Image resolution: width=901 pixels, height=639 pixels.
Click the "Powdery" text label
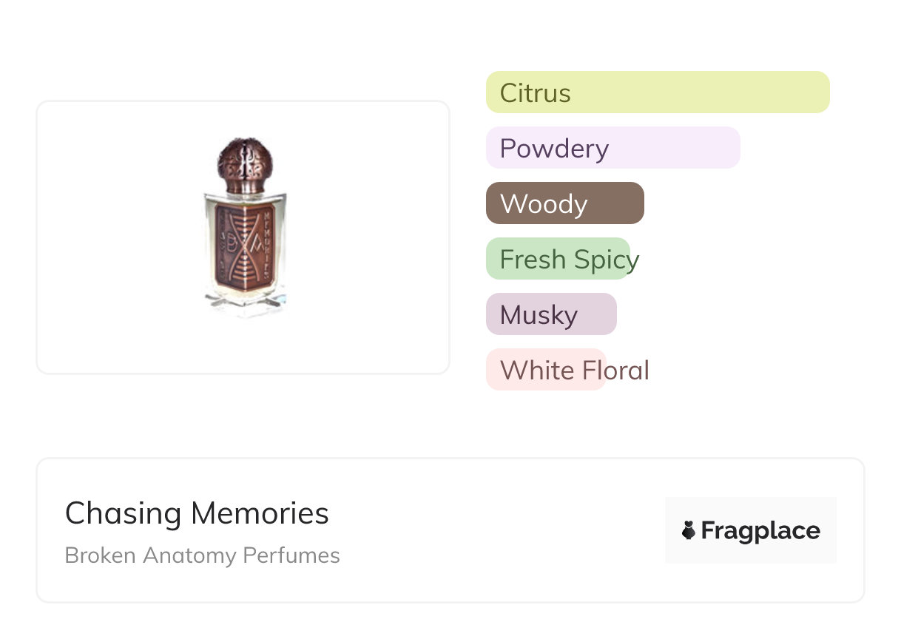click(x=554, y=149)
